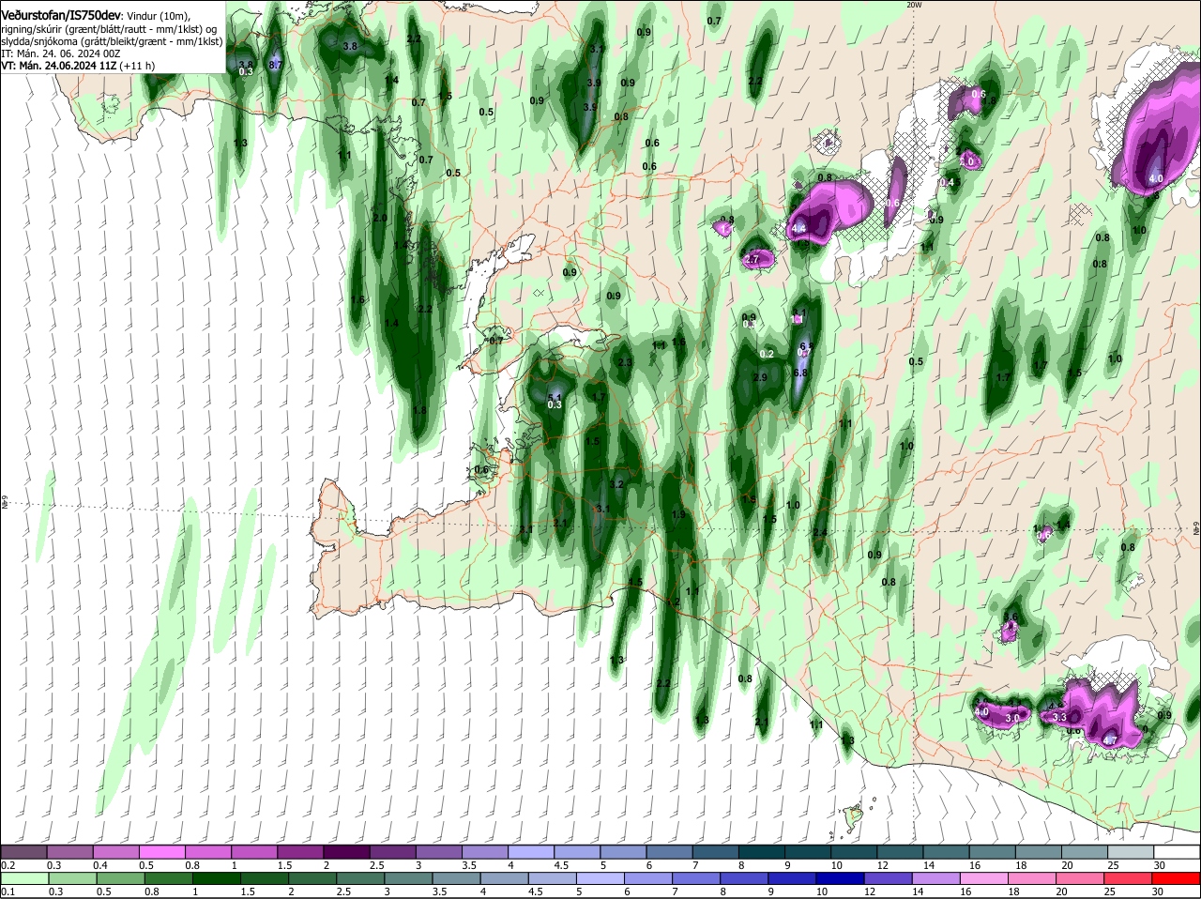
Task: Click the 4.4 snowfall value label
Action: point(799,229)
